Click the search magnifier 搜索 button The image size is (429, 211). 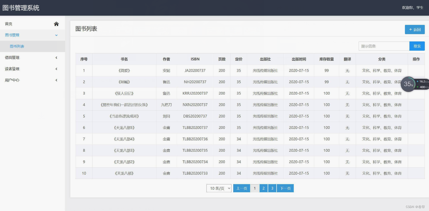(x=417, y=46)
